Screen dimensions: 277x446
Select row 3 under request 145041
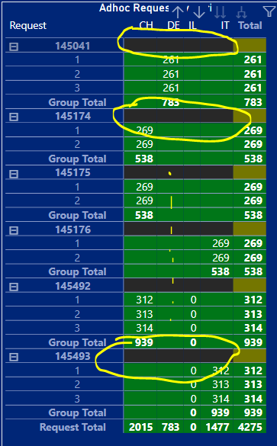click(x=77, y=88)
